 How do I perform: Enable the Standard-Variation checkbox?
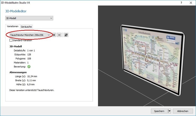[11, 40]
